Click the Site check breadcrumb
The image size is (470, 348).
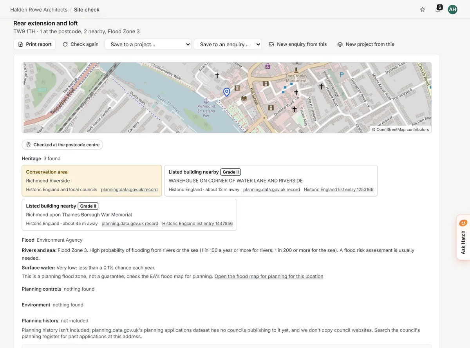(87, 9)
